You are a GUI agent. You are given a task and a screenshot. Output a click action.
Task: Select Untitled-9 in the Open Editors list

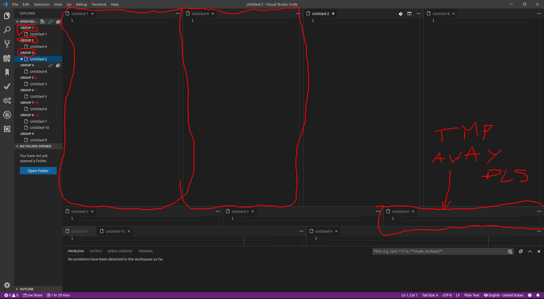(39, 140)
